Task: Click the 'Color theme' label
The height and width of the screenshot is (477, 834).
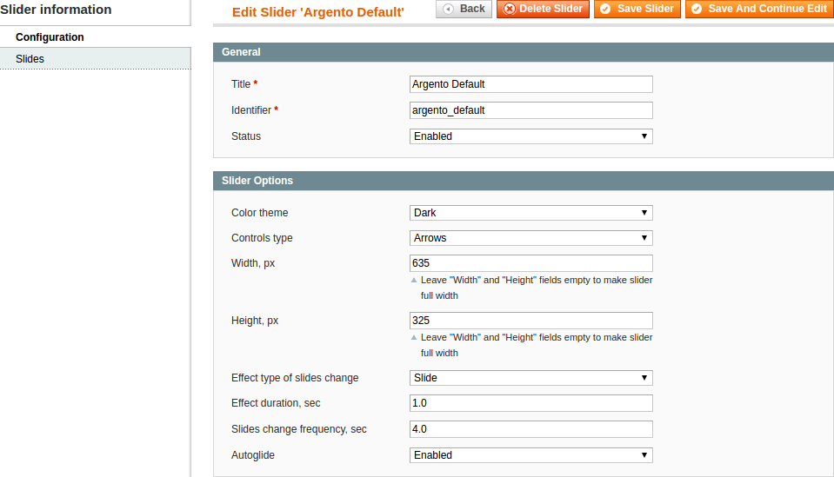Action: click(x=259, y=213)
